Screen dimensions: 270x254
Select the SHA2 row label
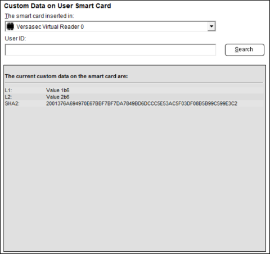point(12,103)
